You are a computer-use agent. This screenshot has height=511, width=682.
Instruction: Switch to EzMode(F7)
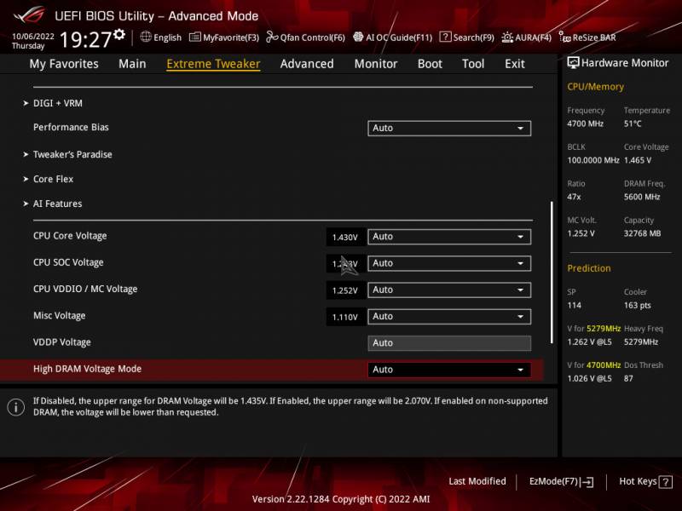(x=561, y=481)
